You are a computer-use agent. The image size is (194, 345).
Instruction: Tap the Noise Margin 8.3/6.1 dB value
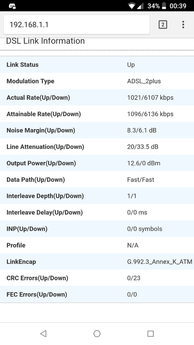[x=142, y=130]
